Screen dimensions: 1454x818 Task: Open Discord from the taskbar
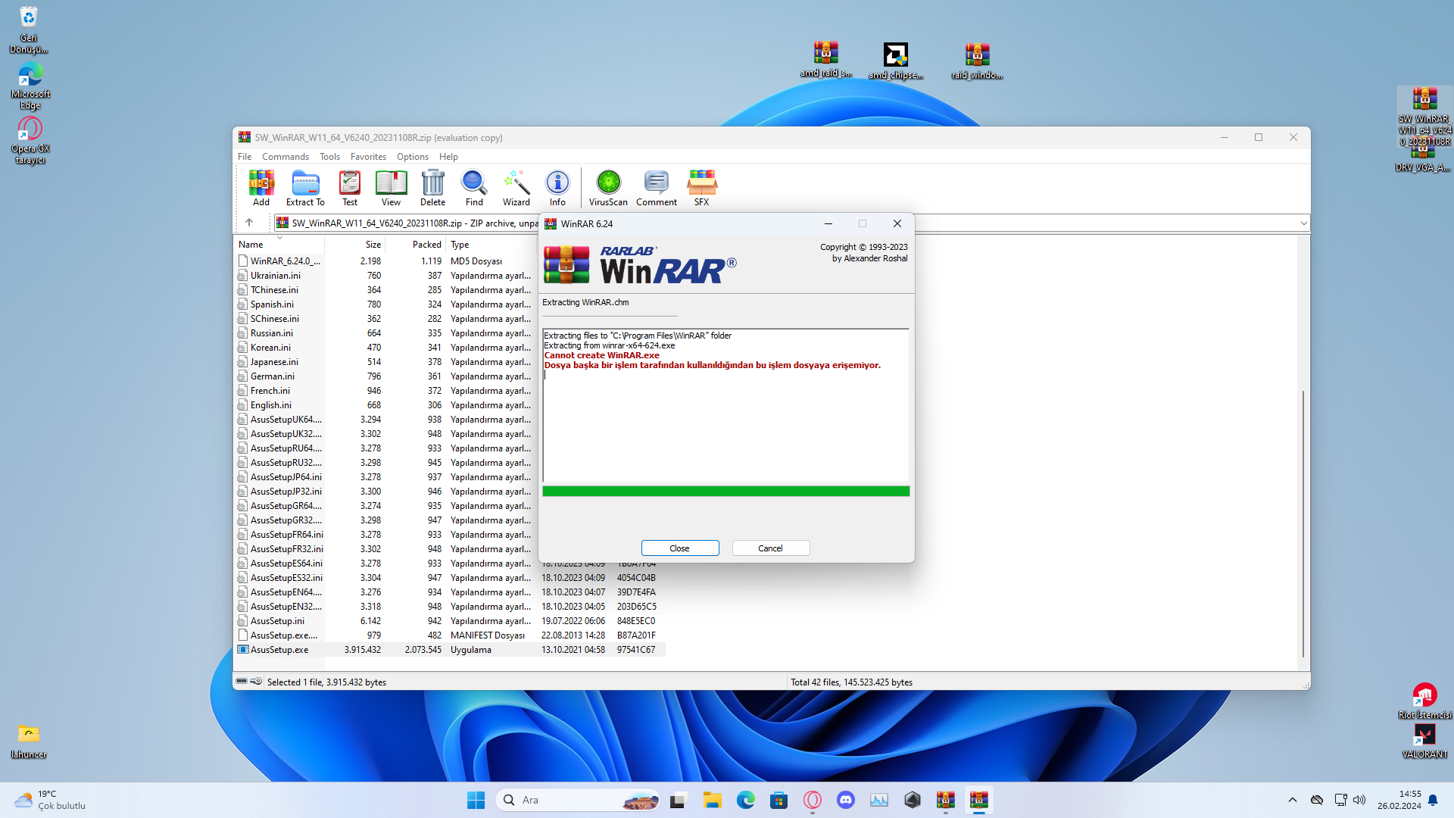click(x=845, y=800)
